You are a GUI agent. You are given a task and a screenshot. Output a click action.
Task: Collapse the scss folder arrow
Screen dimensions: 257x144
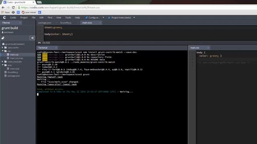click(x=2, y=65)
